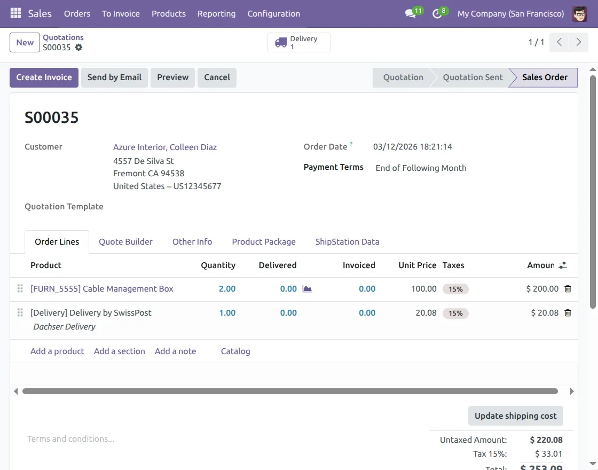598x470 pixels.
Task: Open the user avatar menu
Action: [x=579, y=13]
